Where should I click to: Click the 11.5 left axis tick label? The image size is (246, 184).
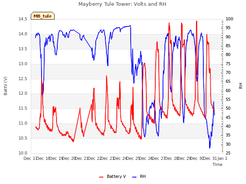tap(23, 108)
